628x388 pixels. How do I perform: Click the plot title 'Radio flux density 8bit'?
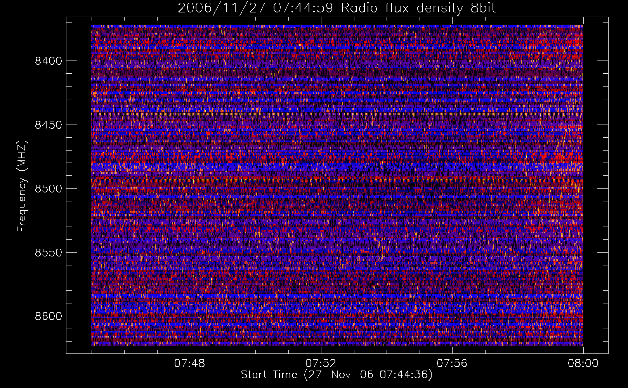(418, 8)
